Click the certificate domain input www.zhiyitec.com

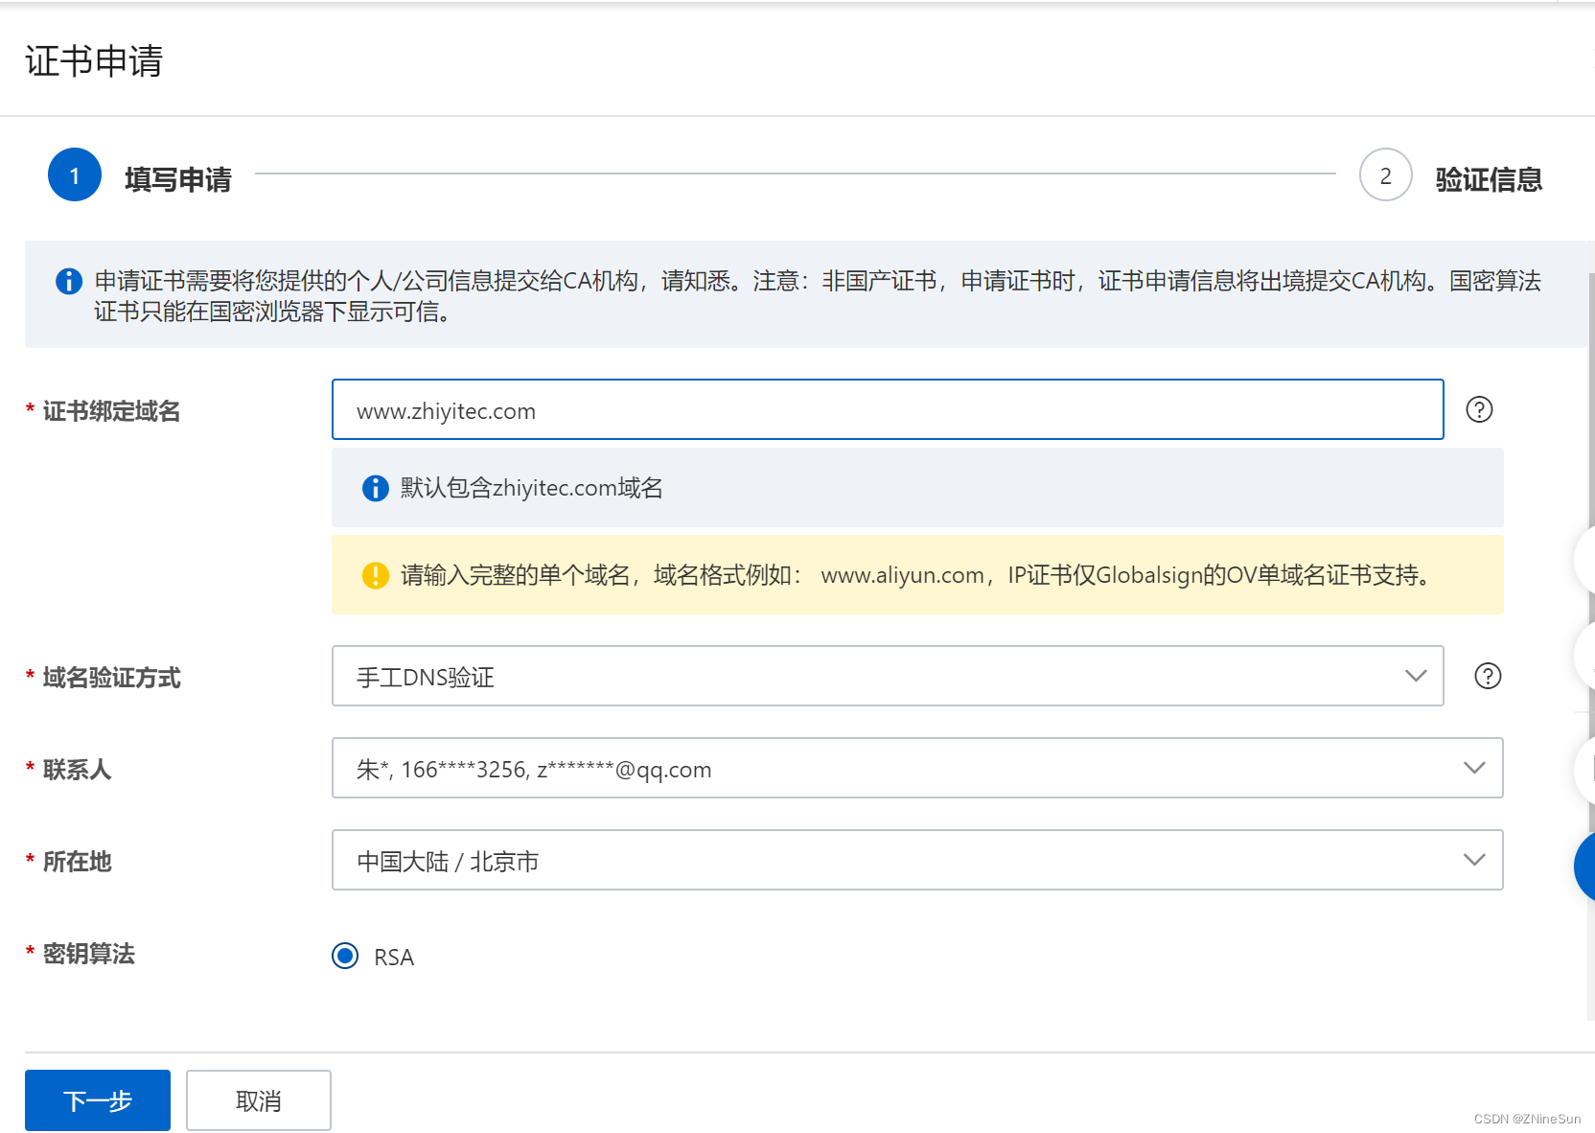point(888,409)
